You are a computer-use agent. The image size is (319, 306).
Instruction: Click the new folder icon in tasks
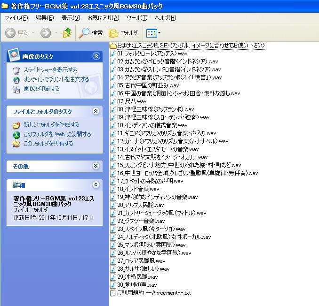(x=16, y=125)
